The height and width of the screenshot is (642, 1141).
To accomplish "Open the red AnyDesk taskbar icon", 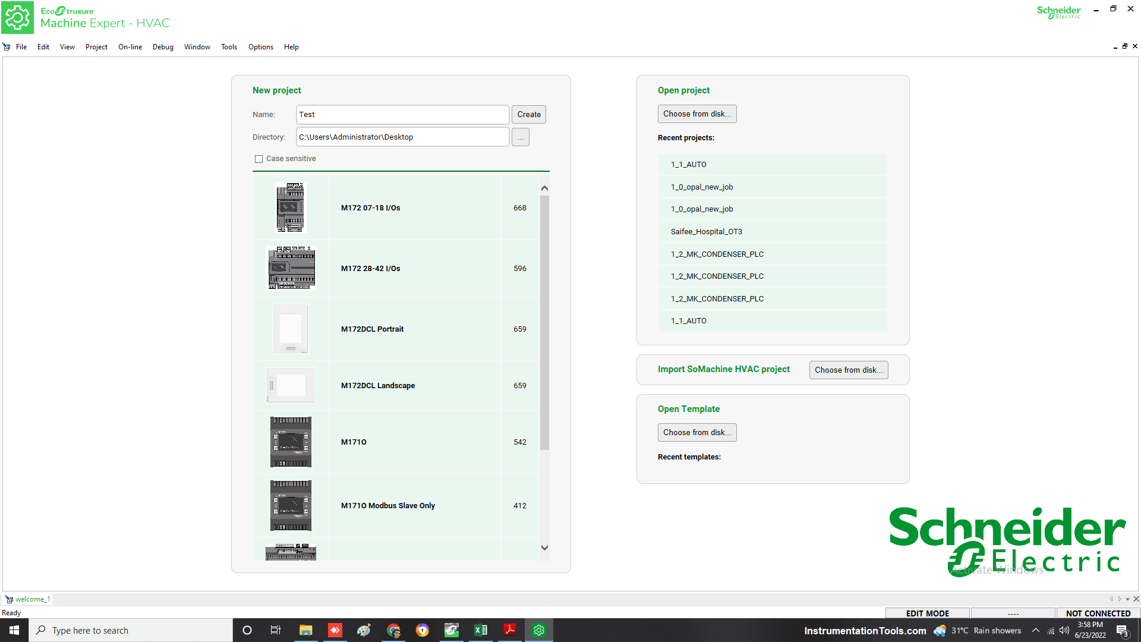I will (335, 630).
